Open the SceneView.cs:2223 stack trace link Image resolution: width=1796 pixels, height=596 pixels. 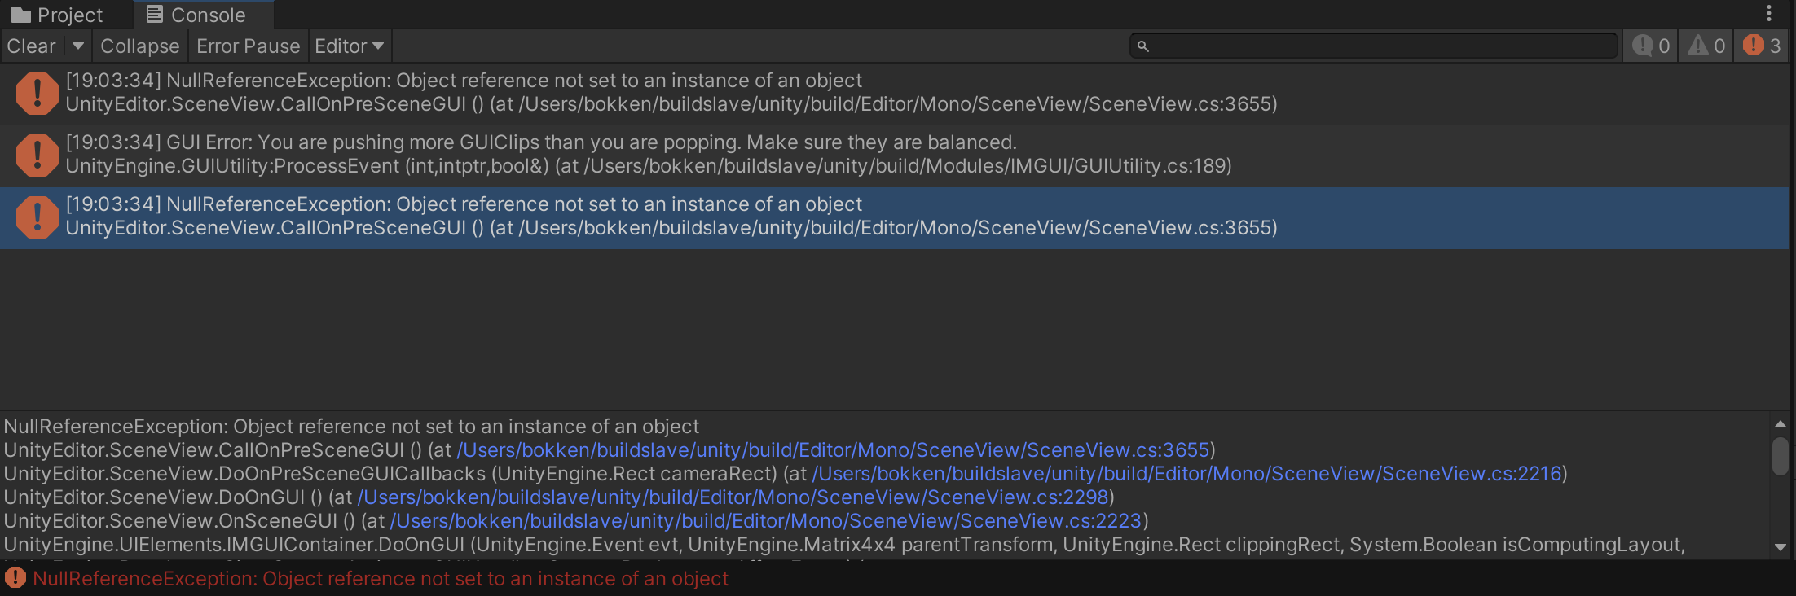pyautogui.click(x=766, y=521)
